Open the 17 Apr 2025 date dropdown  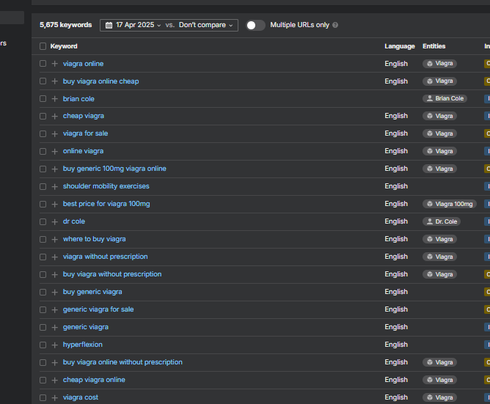(139, 25)
